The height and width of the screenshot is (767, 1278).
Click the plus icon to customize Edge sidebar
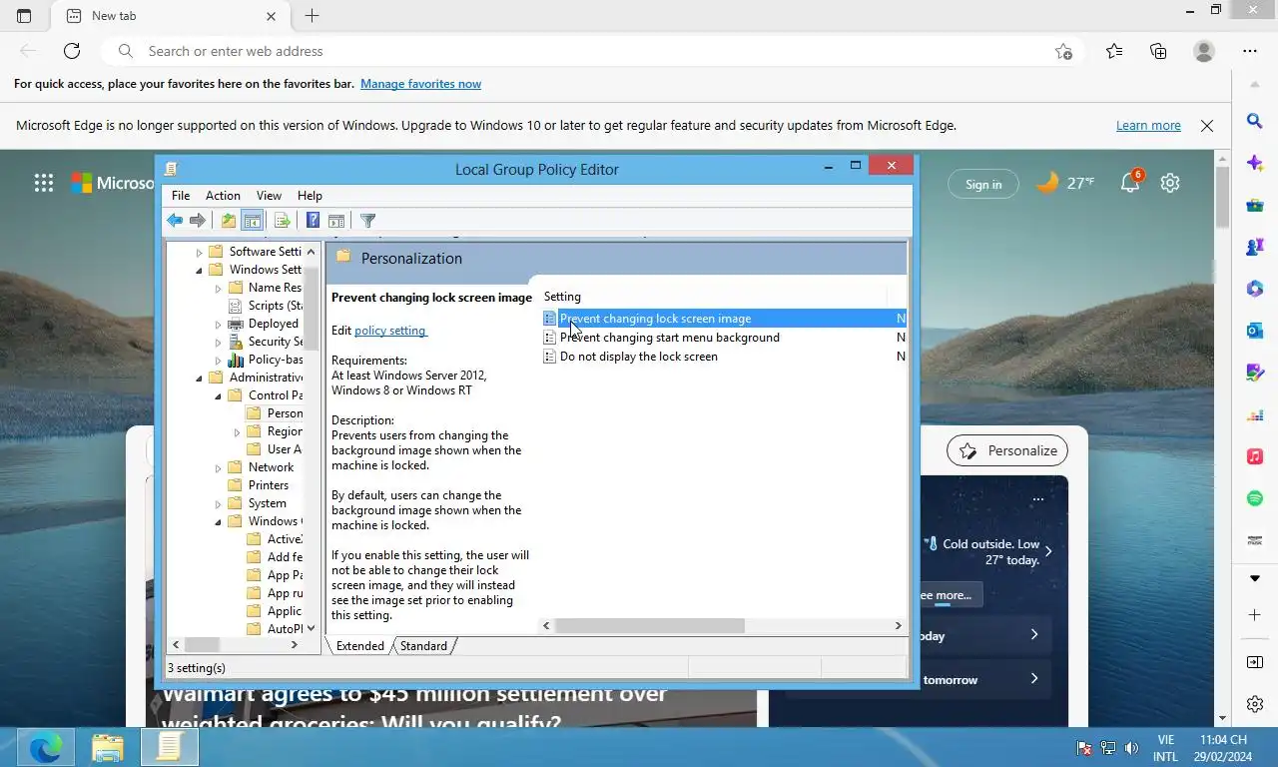click(1255, 614)
